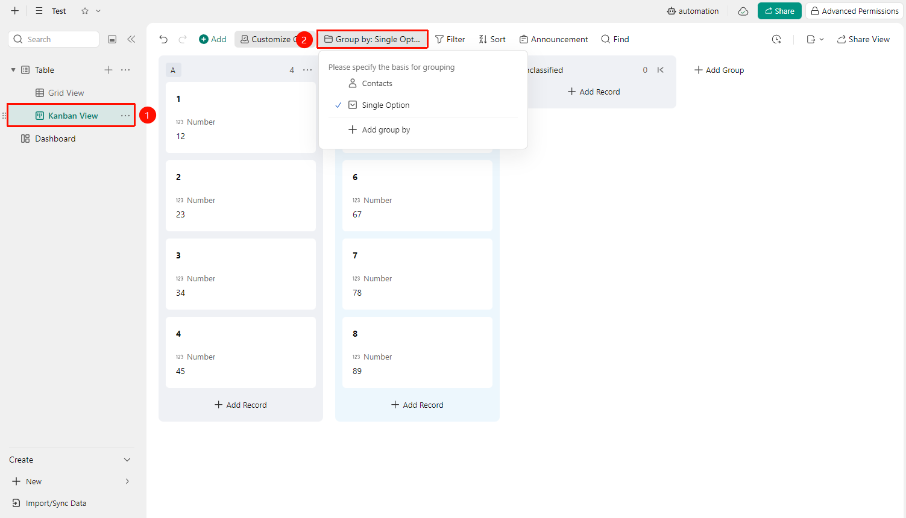Open the card titled 3
Image resolution: width=906 pixels, height=518 pixels.
click(241, 274)
